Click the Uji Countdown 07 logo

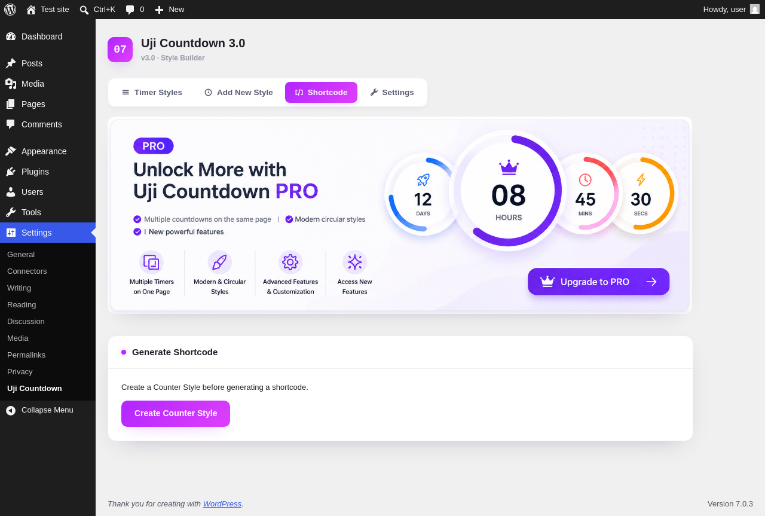pos(120,50)
